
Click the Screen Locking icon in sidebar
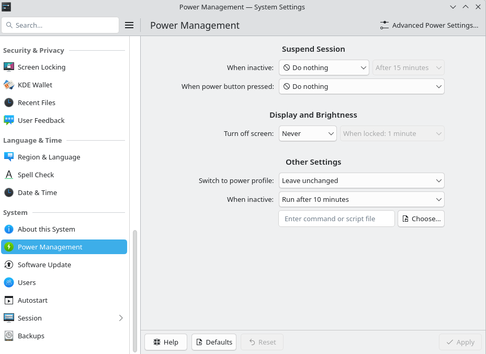(x=9, y=67)
